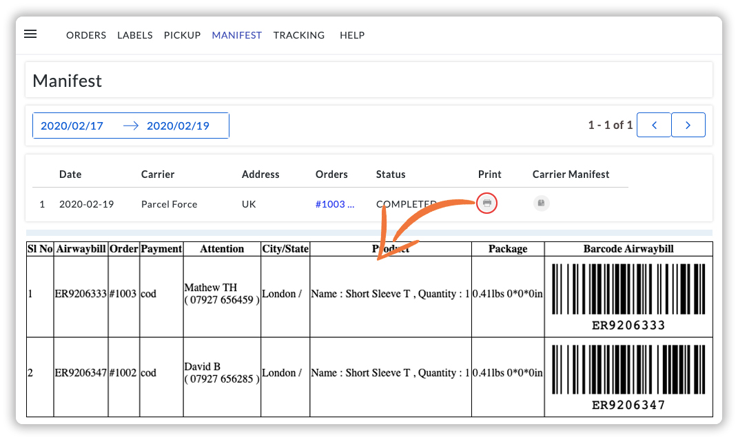
Task: Open the TRACKING page
Action: [299, 35]
